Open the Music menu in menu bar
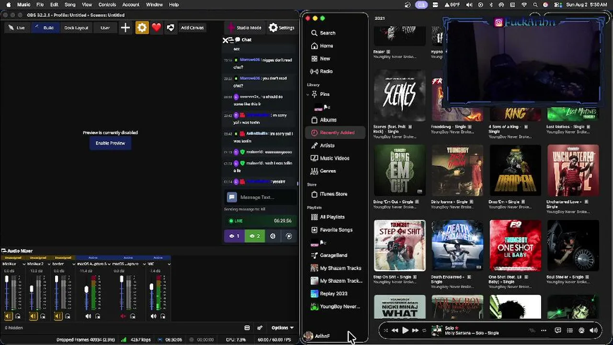Image resolution: width=613 pixels, height=345 pixels. pos(23,5)
